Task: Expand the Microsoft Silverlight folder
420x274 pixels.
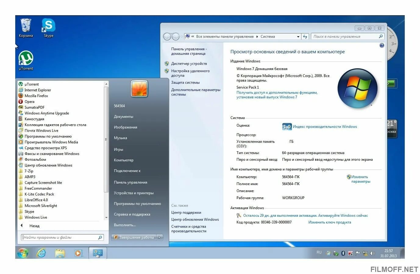Action: tap(41, 206)
